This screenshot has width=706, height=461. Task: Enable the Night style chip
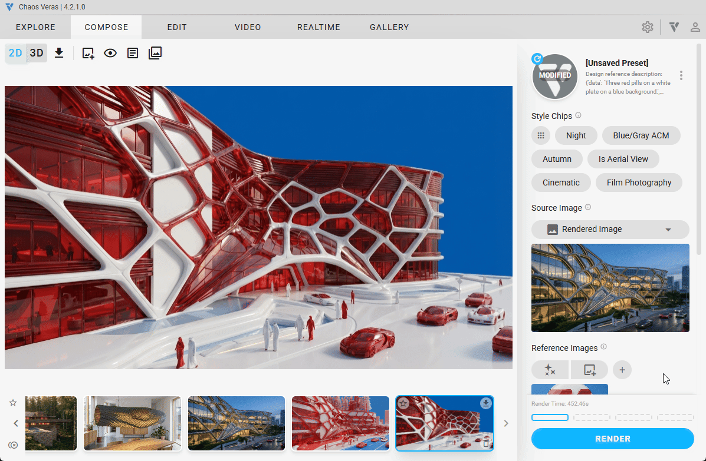point(576,135)
